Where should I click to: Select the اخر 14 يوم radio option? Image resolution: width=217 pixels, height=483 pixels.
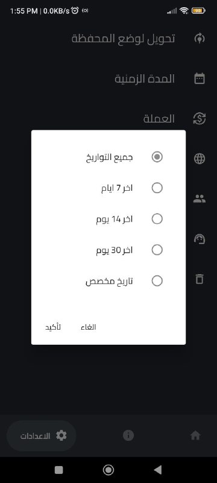pos(157,219)
